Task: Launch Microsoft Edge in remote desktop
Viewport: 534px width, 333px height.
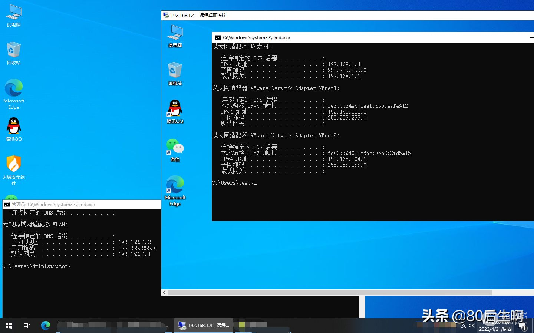Action: [175, 190]
